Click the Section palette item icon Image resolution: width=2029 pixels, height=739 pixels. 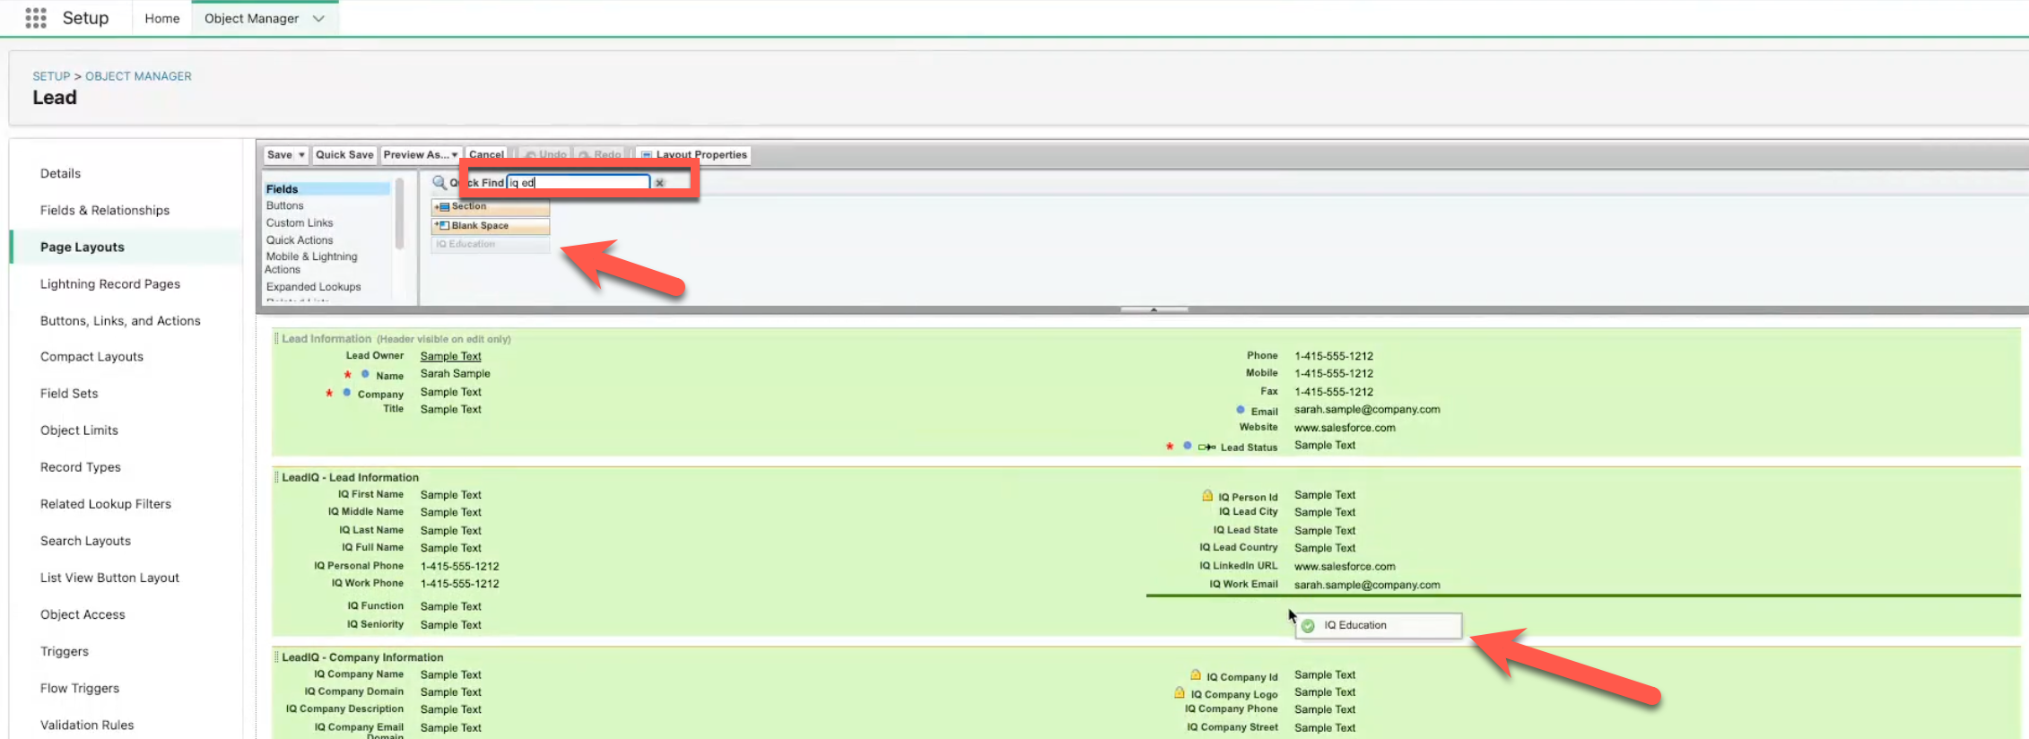point(442,207)
